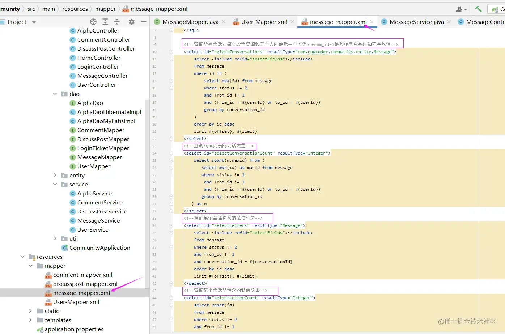The width and height of the screenshot is (505, 334).
Task: Select MessageMapper interface icon in tree
Action: point(73,157)
